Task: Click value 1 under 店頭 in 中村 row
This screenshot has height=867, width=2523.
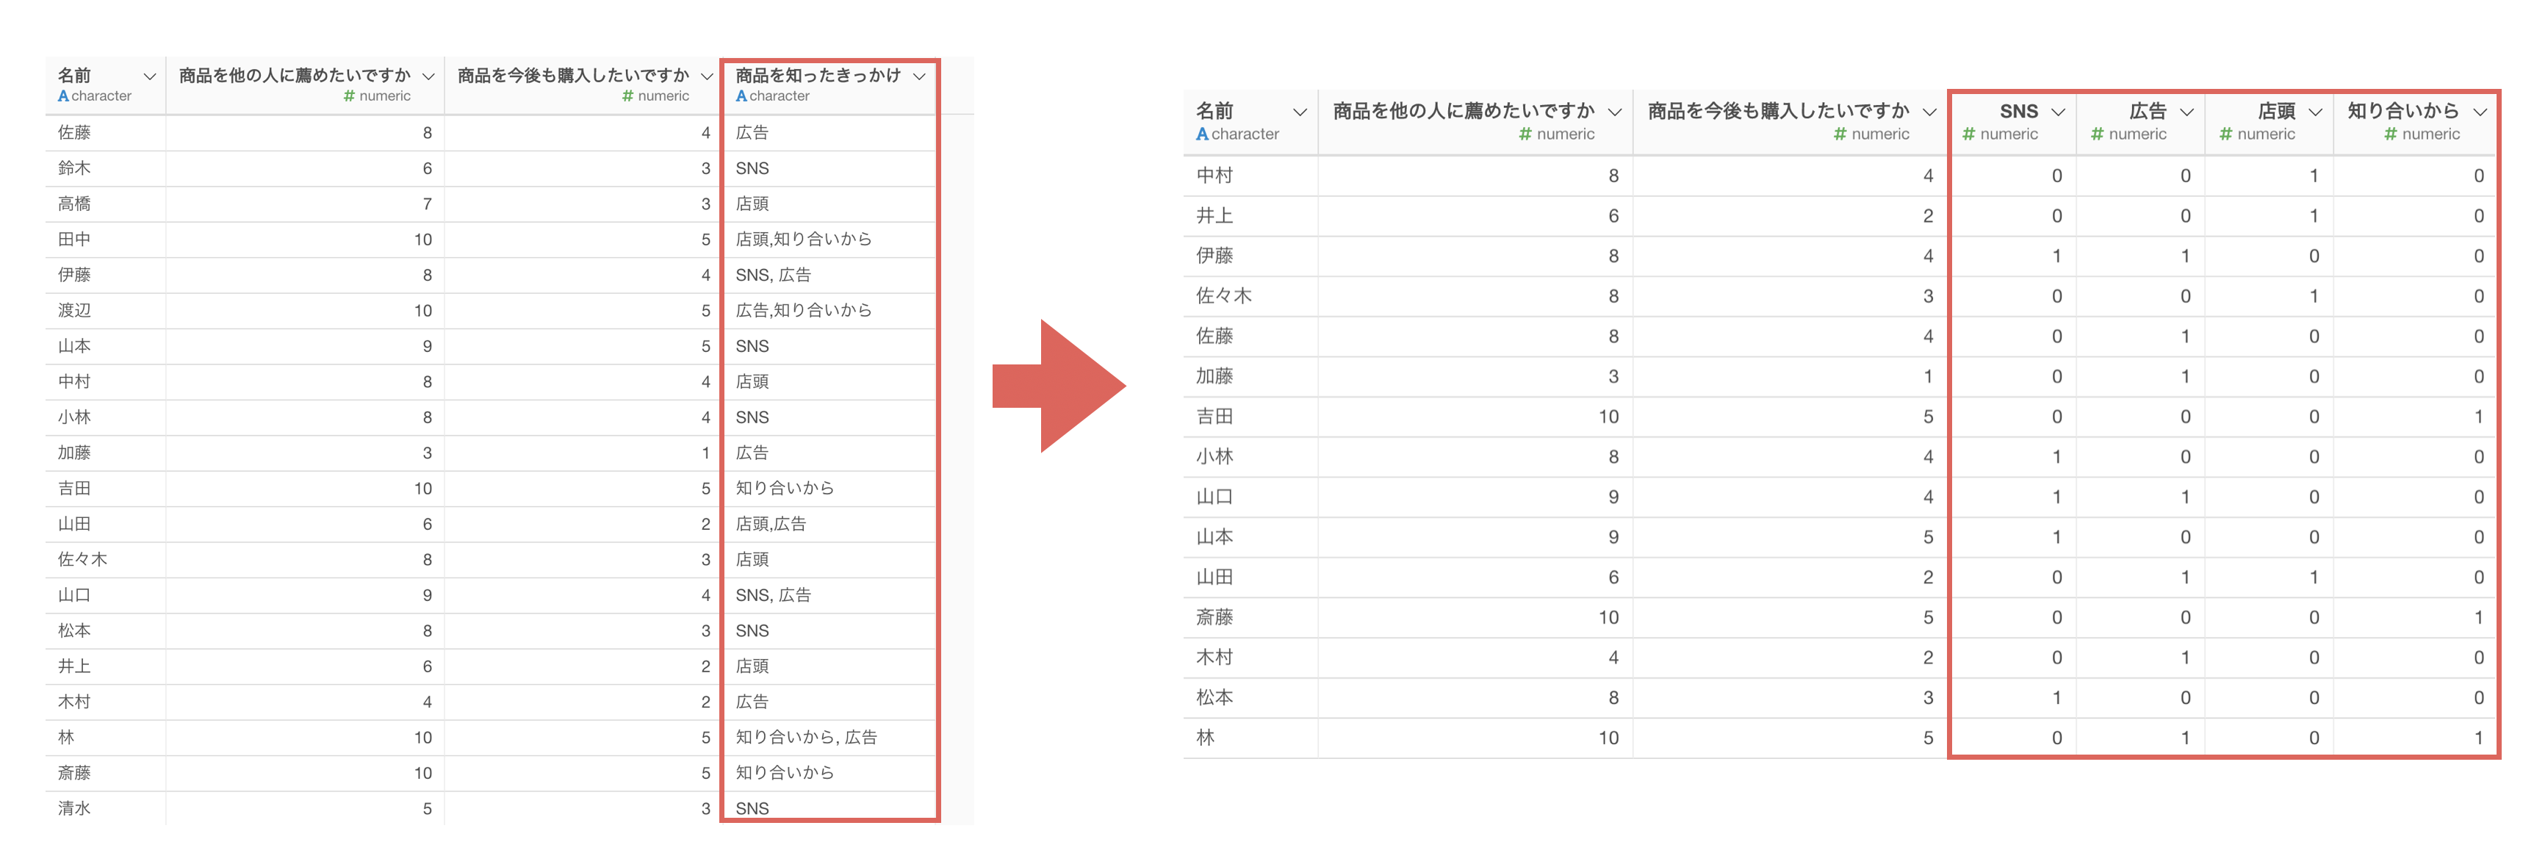Action: click(2314, 176)
